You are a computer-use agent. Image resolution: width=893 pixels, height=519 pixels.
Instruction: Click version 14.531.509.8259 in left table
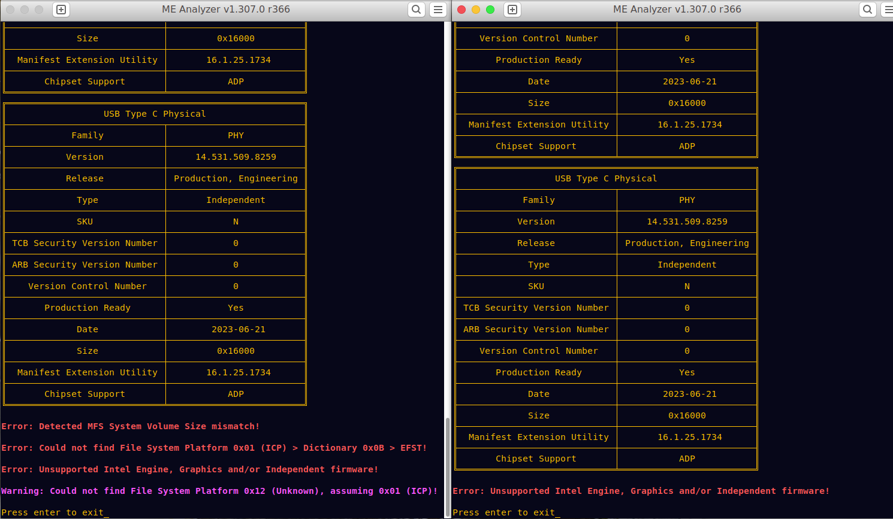click(236, 157)
